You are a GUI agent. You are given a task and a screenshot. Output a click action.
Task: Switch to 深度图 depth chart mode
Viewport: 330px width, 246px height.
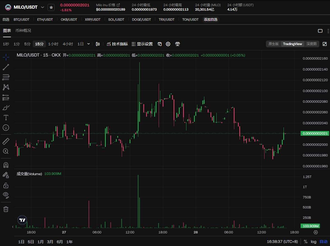[312, 44]
